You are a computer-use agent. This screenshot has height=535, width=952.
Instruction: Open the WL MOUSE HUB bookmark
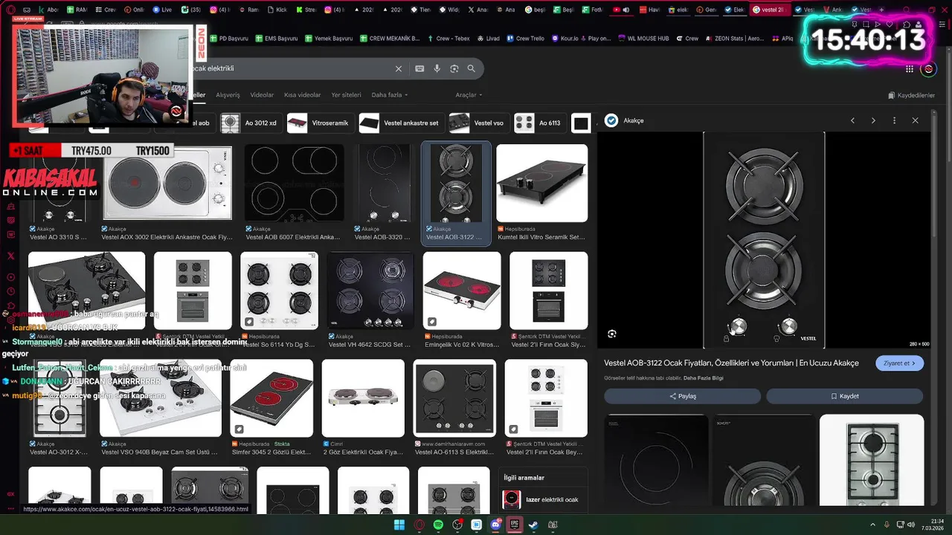tap(644, 39)
